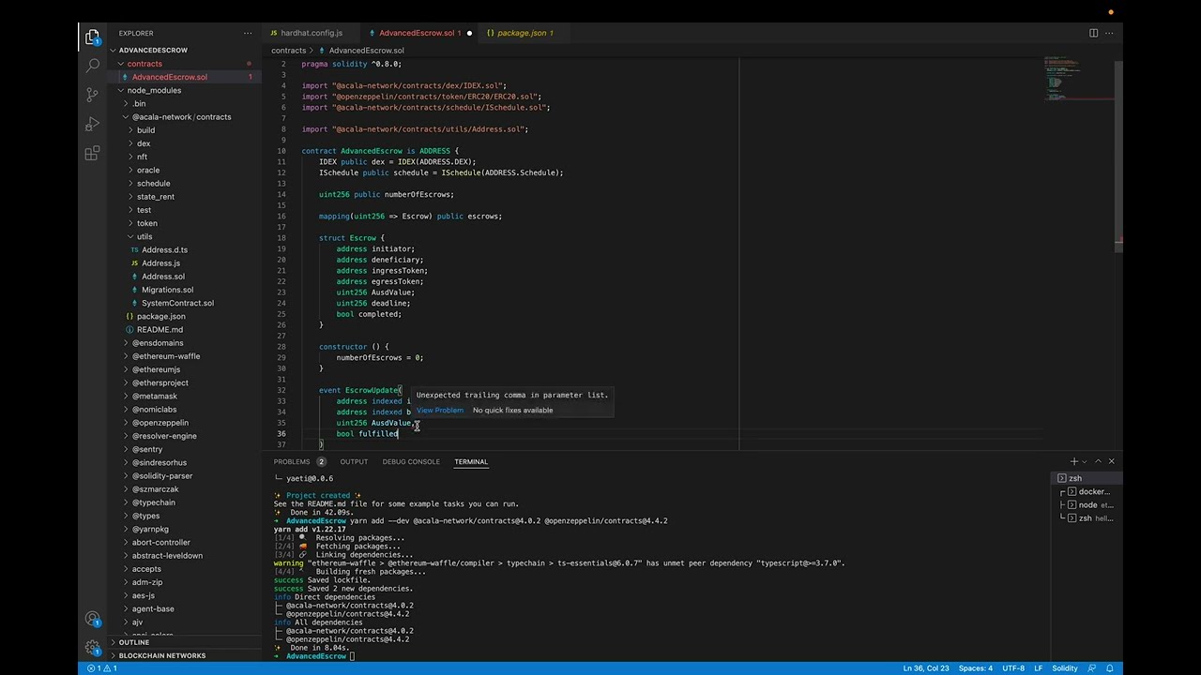The width and height of the screenshot is (1201, 675).
Task: Open the Source Control view
Action: [x=92, y=95]
